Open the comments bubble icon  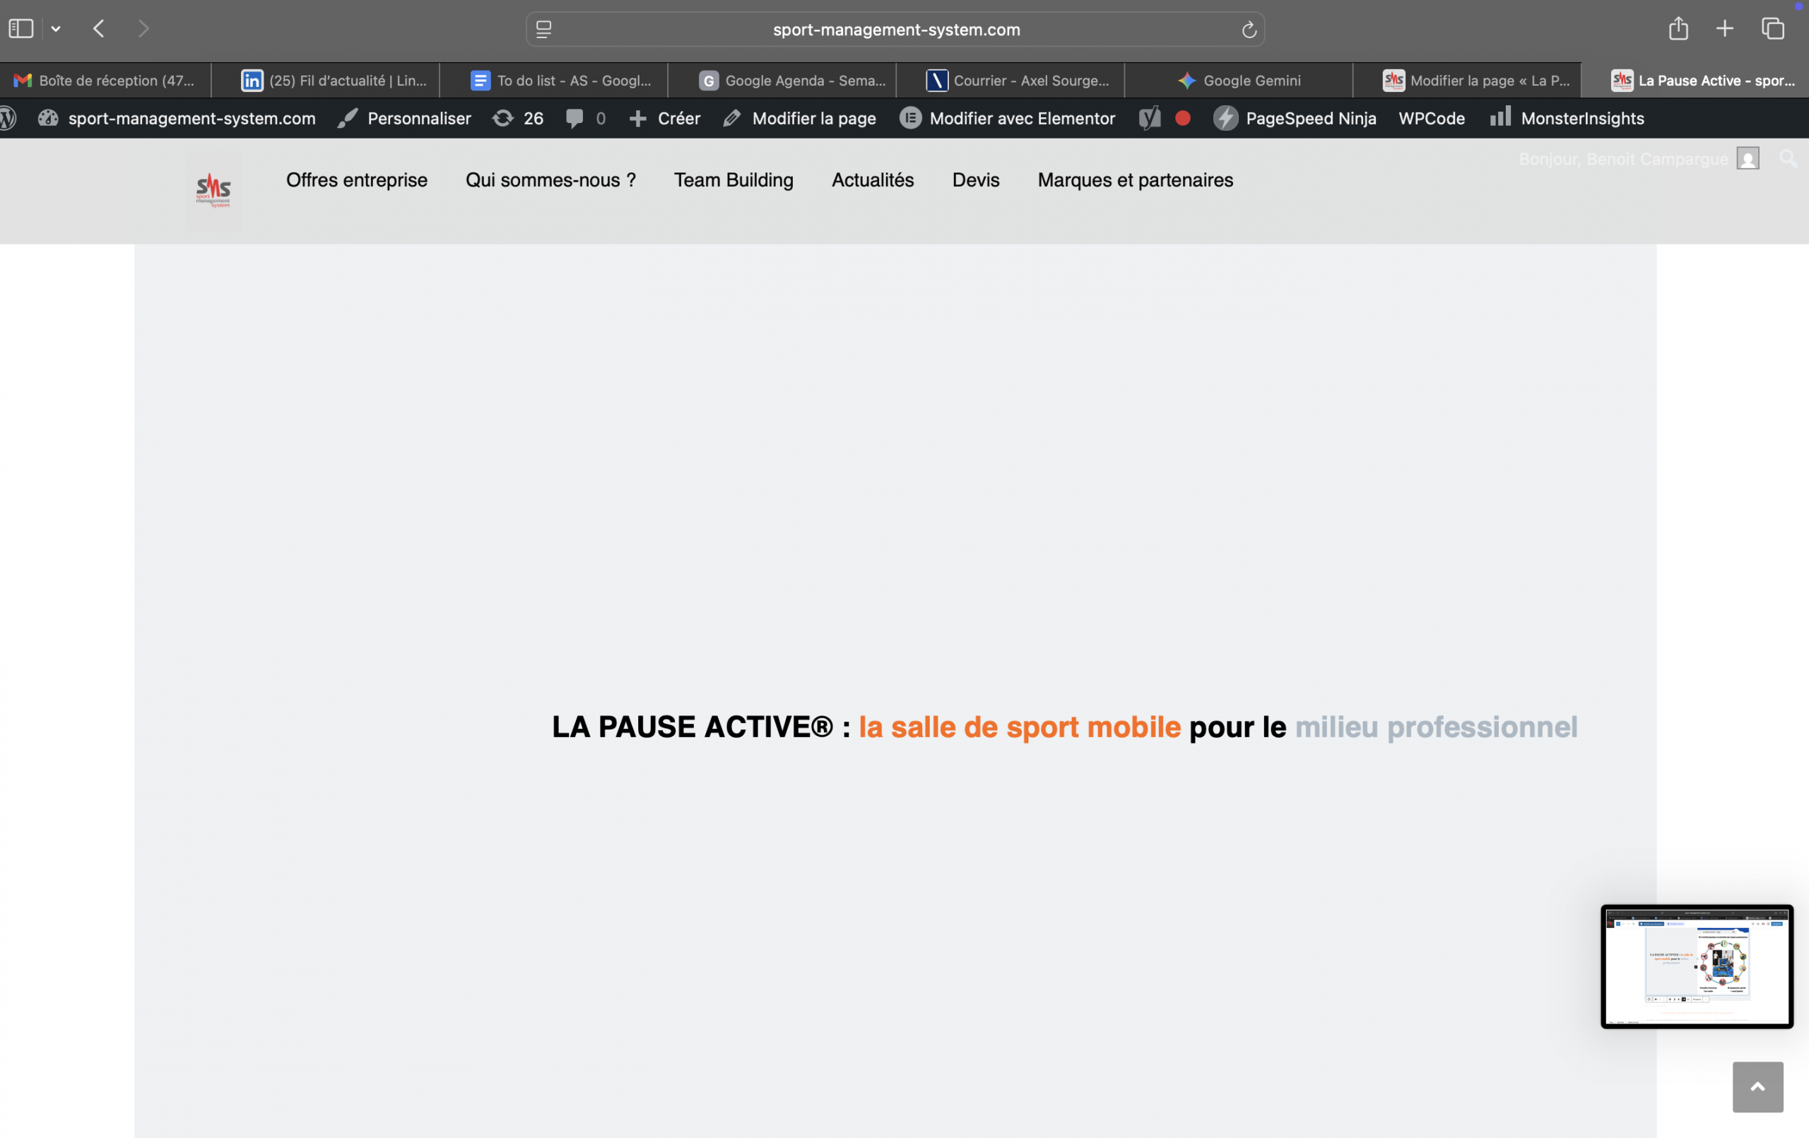coord(575,118)
